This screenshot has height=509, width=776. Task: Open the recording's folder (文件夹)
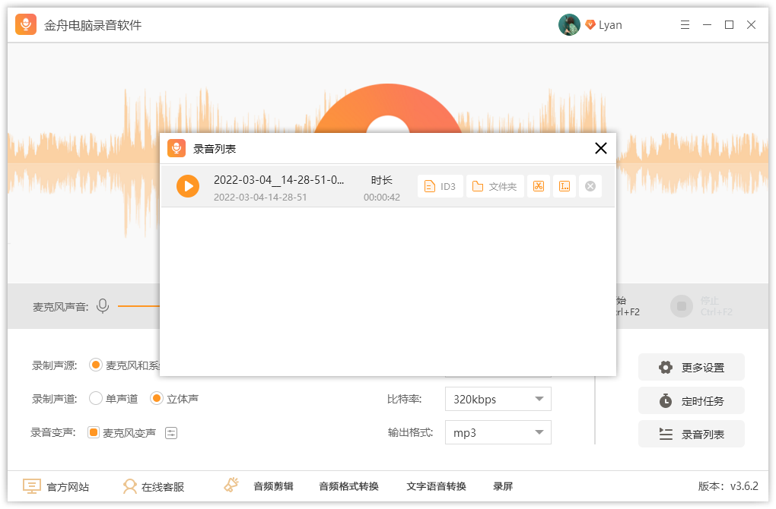click(495, 186)
